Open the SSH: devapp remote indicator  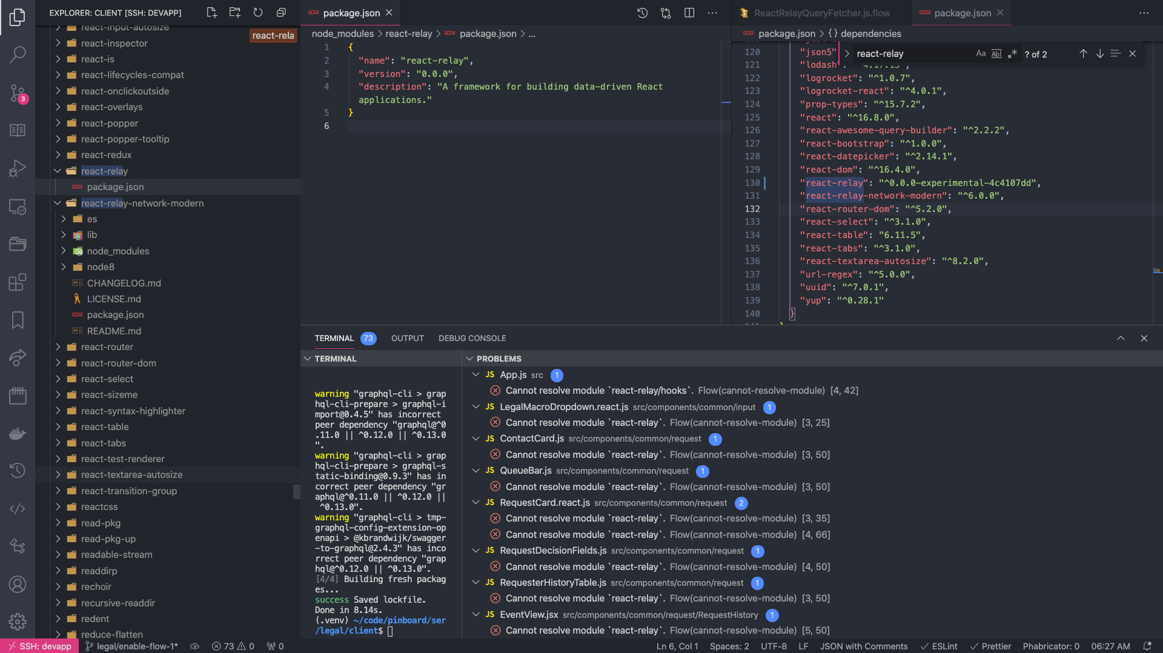tap(39, 646)
